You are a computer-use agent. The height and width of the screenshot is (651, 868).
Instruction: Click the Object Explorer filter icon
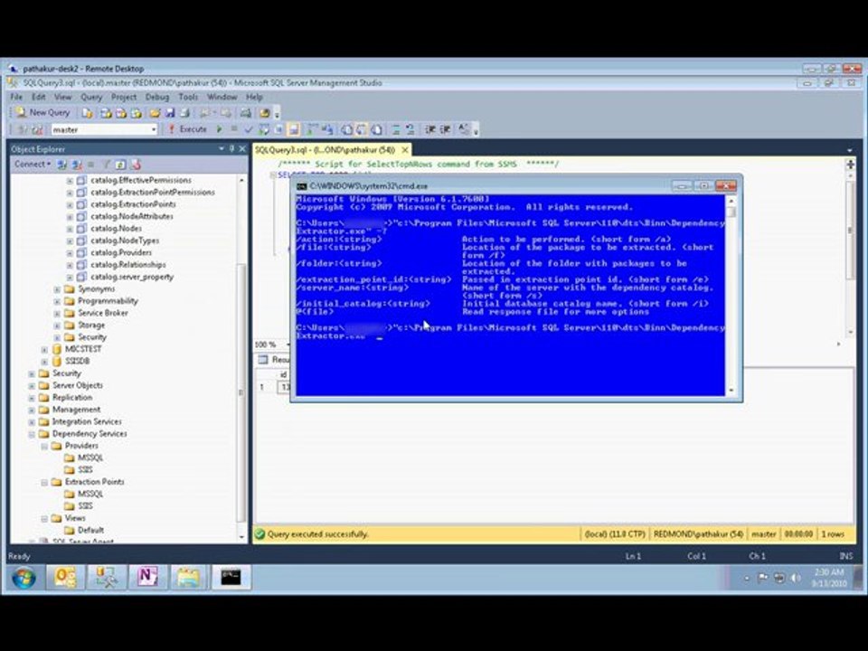click(x=106, y=165)
